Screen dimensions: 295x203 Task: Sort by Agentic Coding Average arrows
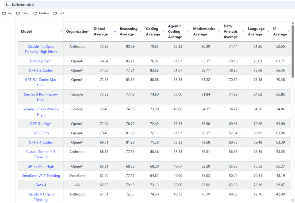pyautogui.click(x=188, y=31)
